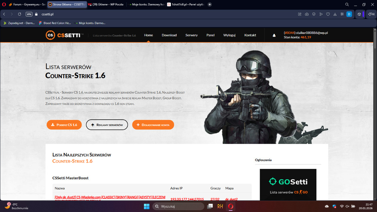Image resolution: width=377 pixels, height=212 pixels.
Task: Open Opera's AI assistant button
Action: (371, 14)
